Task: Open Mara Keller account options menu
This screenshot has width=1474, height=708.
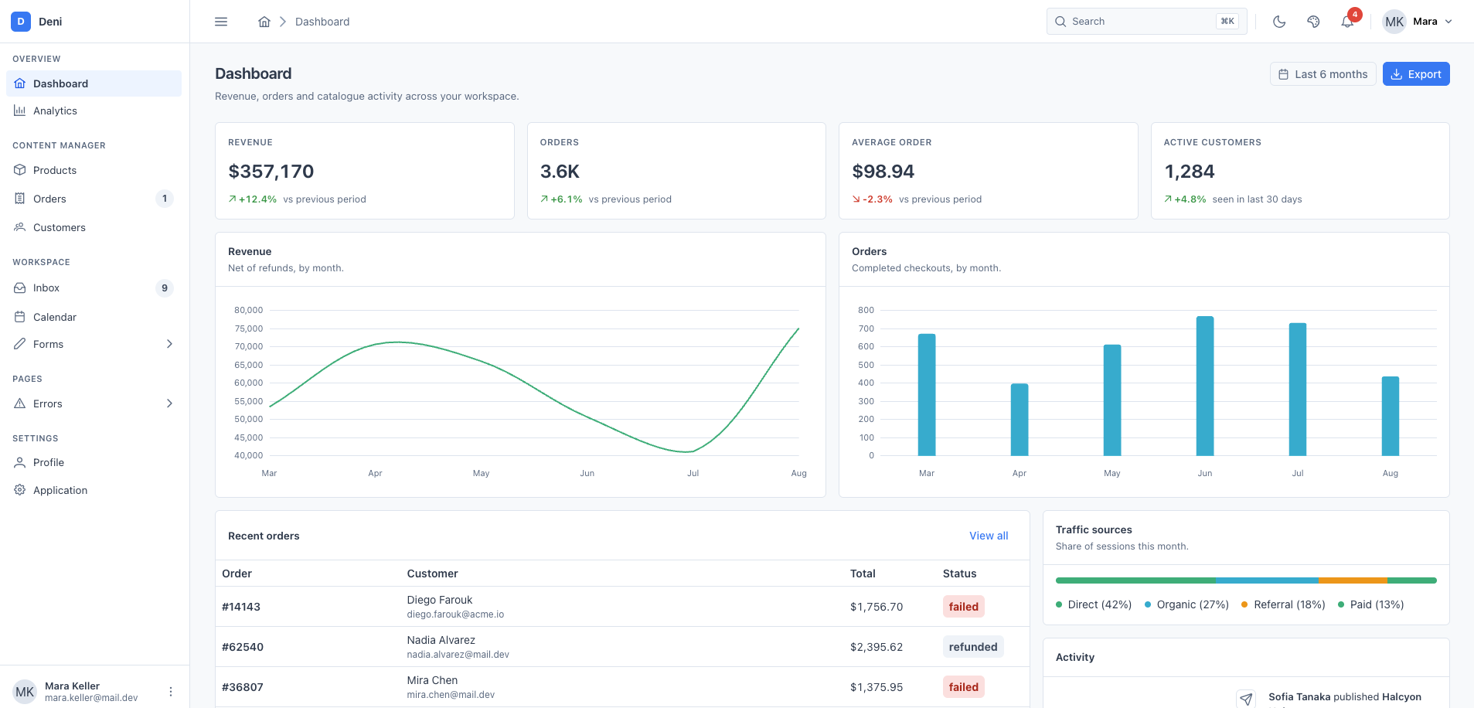Action: (171, 692)
